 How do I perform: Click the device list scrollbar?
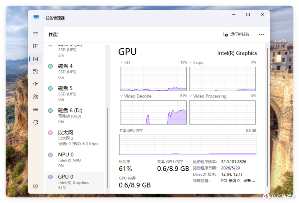(x=108, y=147)
